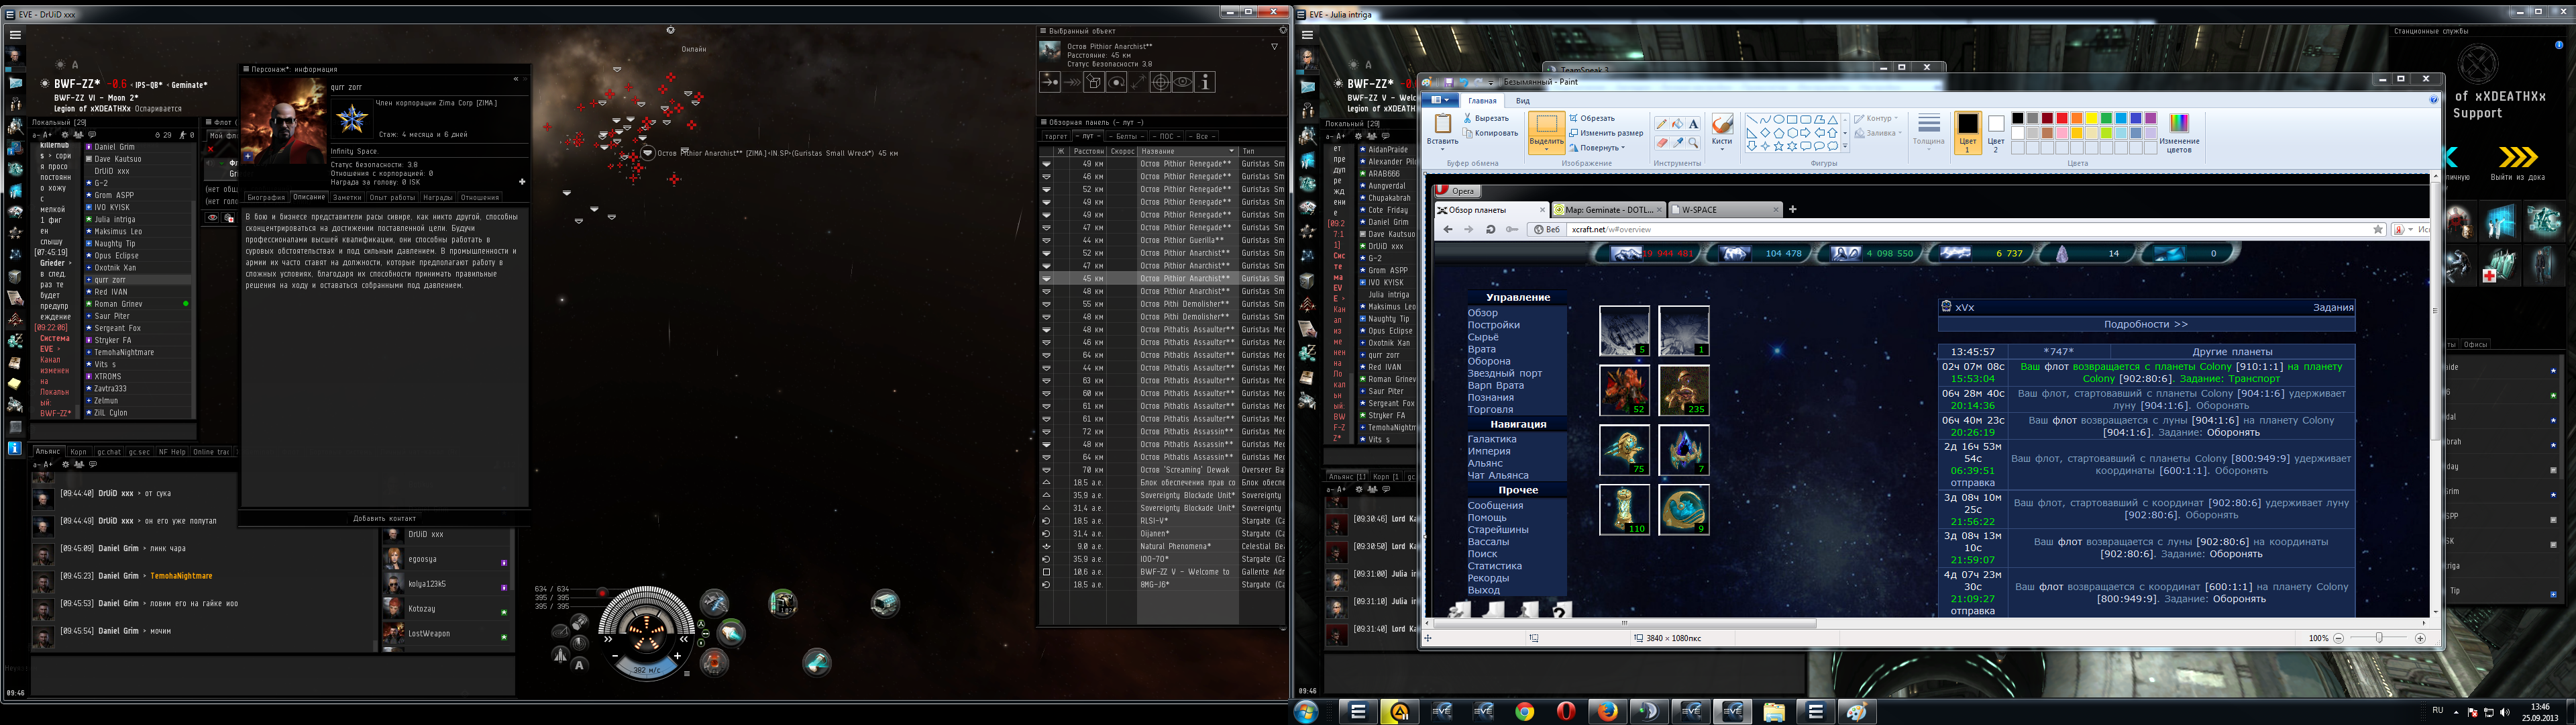Viewport: 2576px width, 725px height.
Task: Expand the selected object triangle menu
Action: tap(1274, 46)
